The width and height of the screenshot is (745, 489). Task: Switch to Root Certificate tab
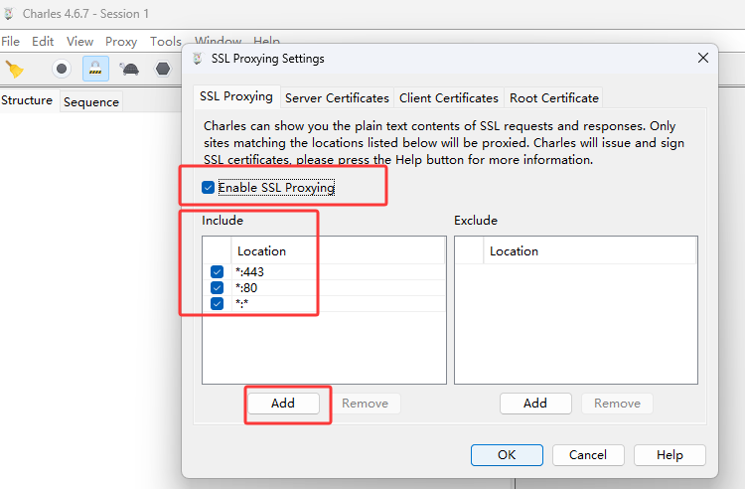tap(554, 97)
